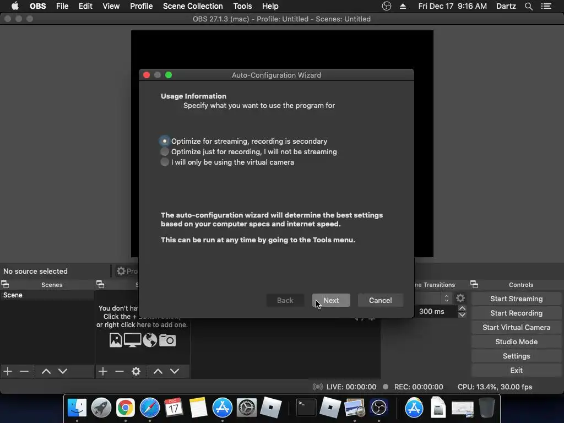Open the View menu
This screenshot has height=423, width=564.
click(x=111, y=6)
